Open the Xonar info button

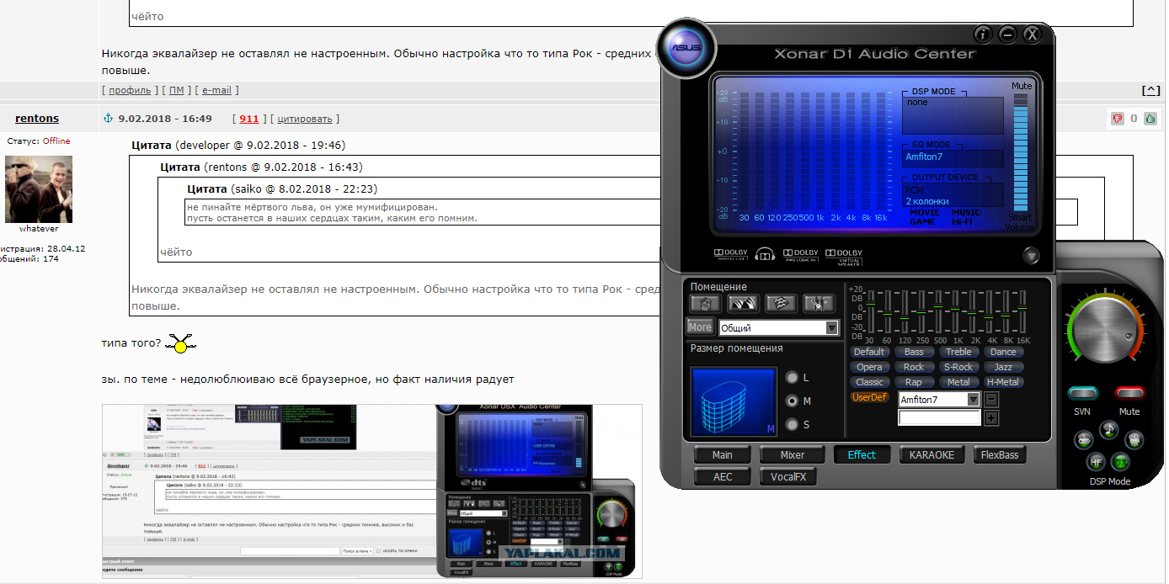click(x=983, y=35)
